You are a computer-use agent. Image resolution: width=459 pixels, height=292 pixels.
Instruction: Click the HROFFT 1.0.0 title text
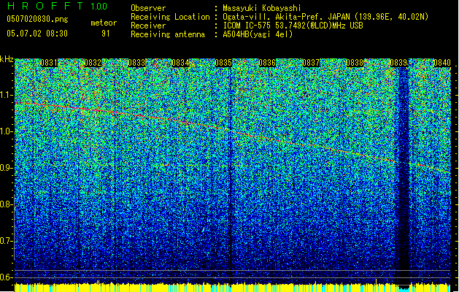(x=57, y=6)
